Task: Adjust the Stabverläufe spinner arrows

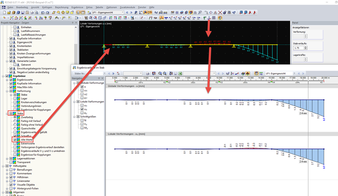Action: [306, 48]
